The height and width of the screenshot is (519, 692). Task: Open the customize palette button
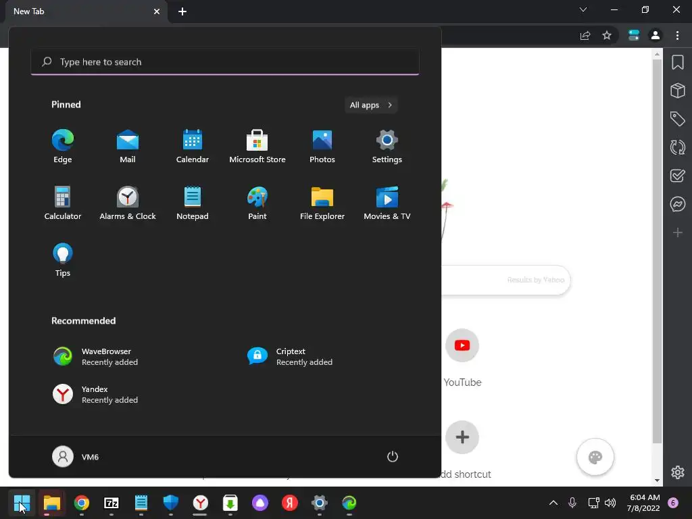pos(595,458)
